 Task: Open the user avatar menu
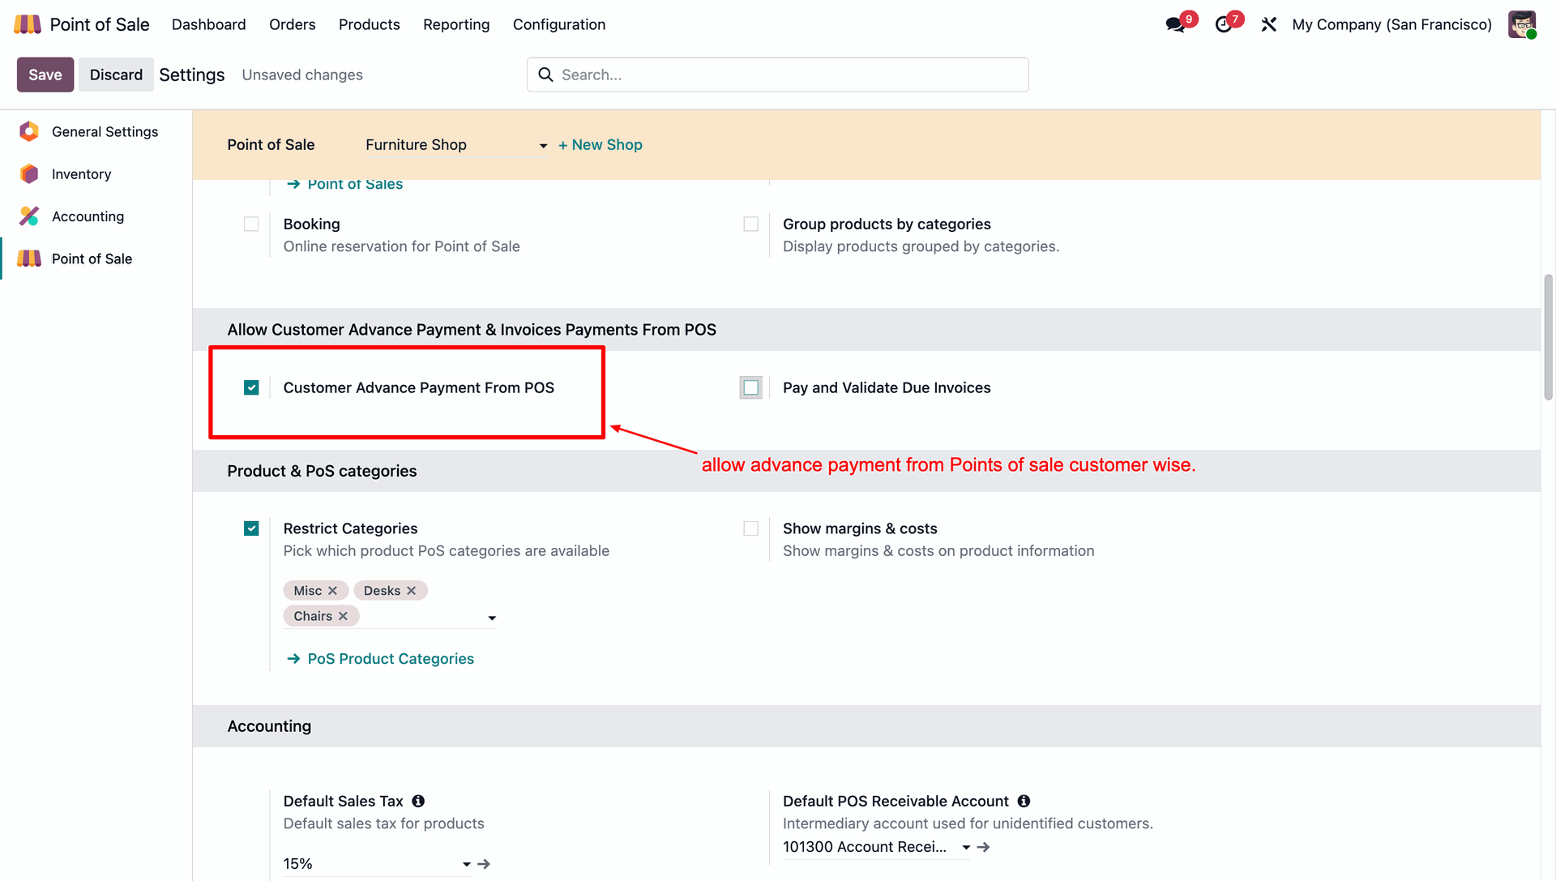coord(1522,24)
